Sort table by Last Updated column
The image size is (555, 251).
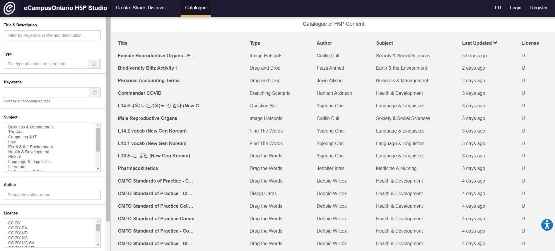(x=477, y=43)
